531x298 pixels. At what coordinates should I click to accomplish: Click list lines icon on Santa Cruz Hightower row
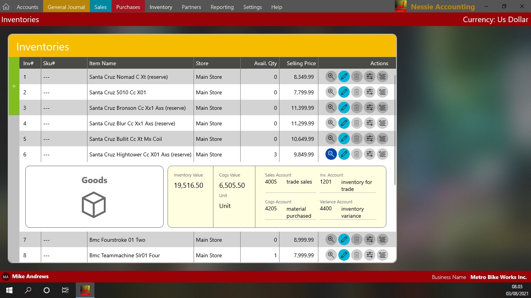click(x=383, y=154)
